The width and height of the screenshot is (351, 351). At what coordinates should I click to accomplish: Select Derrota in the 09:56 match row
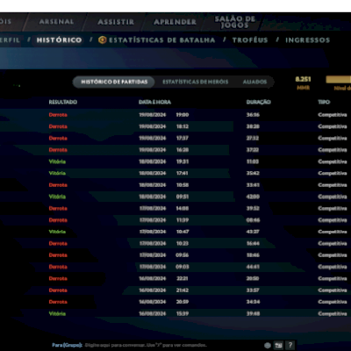[58, 255]
